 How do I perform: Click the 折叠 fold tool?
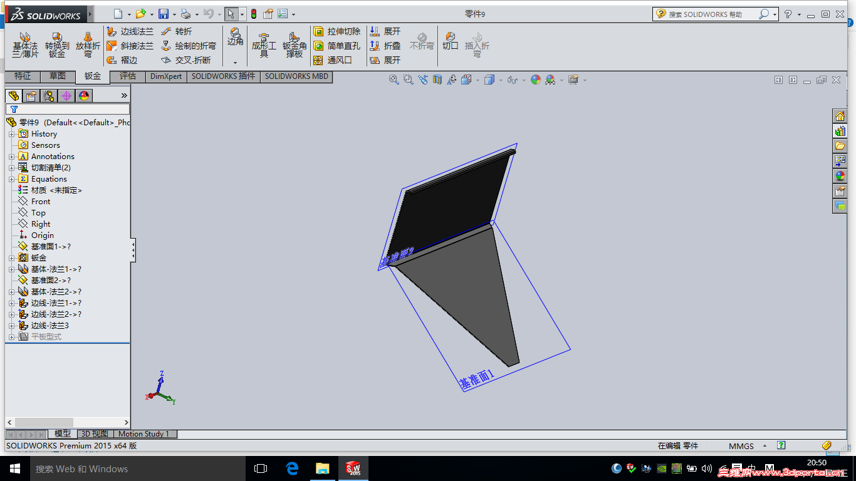(x=385, y=46)
